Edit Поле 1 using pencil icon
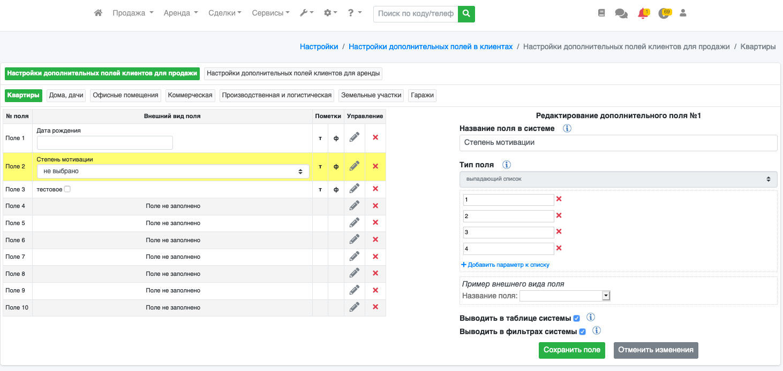The height and width of the screenshot is (371, 783). coord(354,137)
